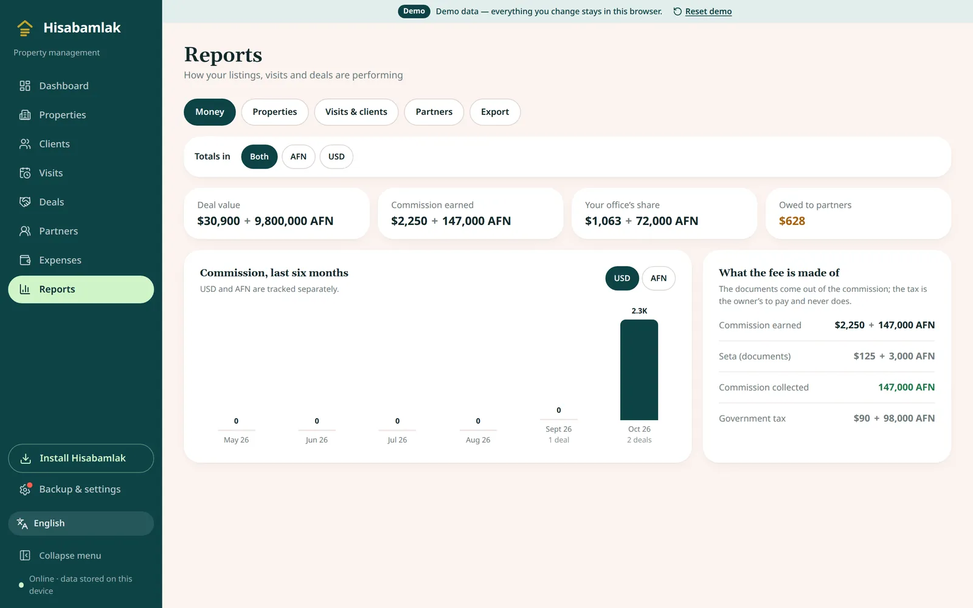The height and width of the screenshot is (608, 973).
Task: Click the Deals handshake icon
Action: 25,202
